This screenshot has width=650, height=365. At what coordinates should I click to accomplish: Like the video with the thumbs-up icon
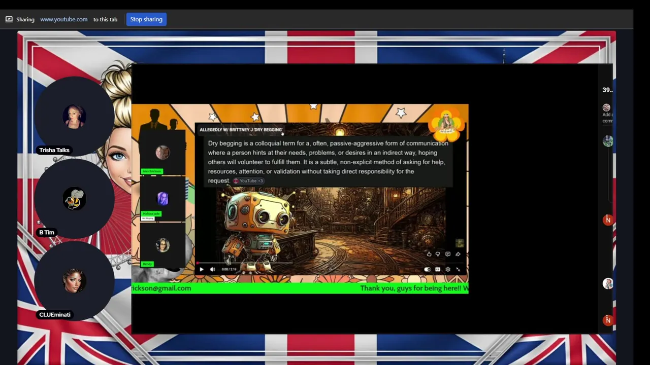[x=429, y=254]
